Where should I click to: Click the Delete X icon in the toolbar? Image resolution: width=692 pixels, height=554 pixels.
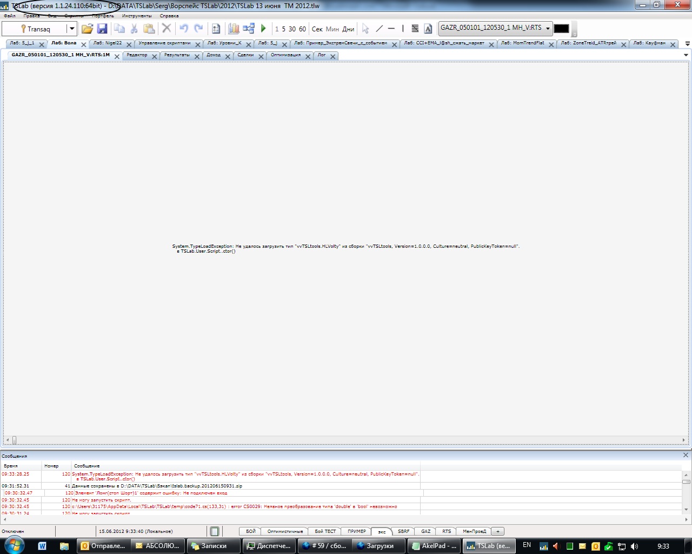[167, 28]
